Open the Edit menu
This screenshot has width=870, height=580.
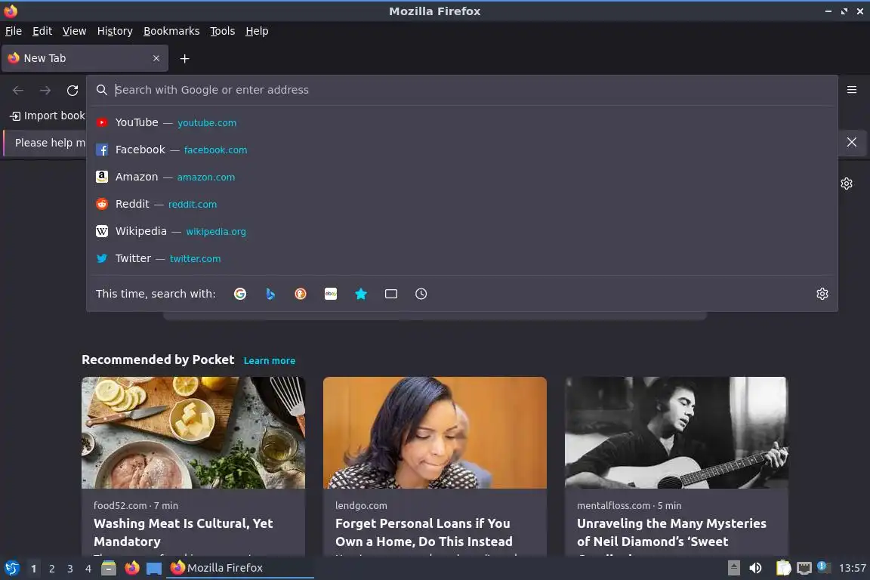pos(42,31)
